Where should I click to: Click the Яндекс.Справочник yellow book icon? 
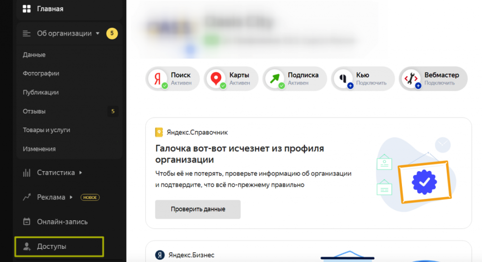coord(159,132)
